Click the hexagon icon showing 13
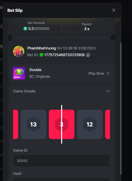Image resolution: width=132 pixels, height=181 pixels. pos(34,124)
